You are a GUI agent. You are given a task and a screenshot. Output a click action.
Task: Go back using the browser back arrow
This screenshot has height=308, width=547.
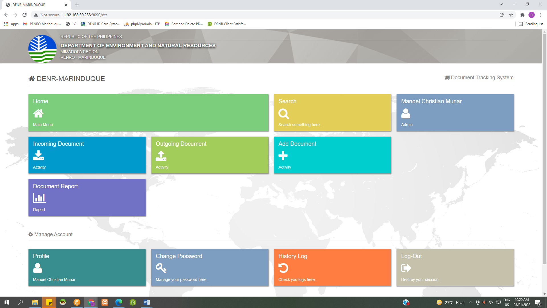click(x=6, y=15)
